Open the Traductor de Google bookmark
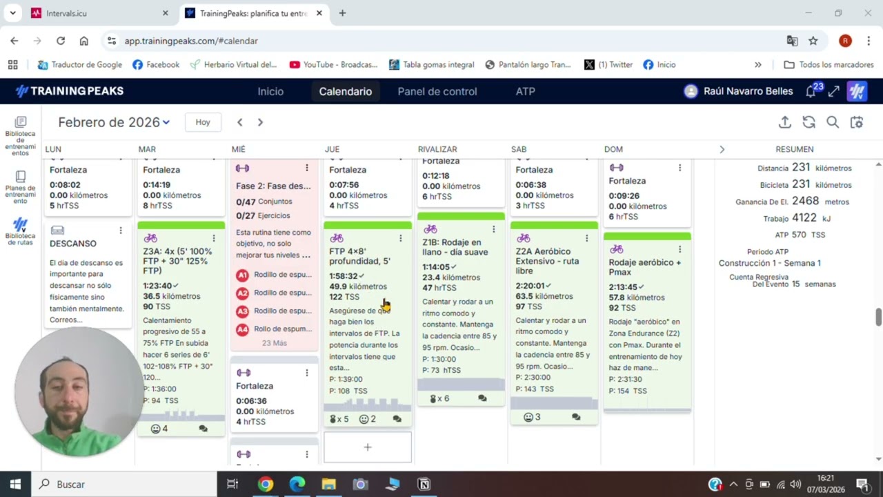 click(79, 65)
